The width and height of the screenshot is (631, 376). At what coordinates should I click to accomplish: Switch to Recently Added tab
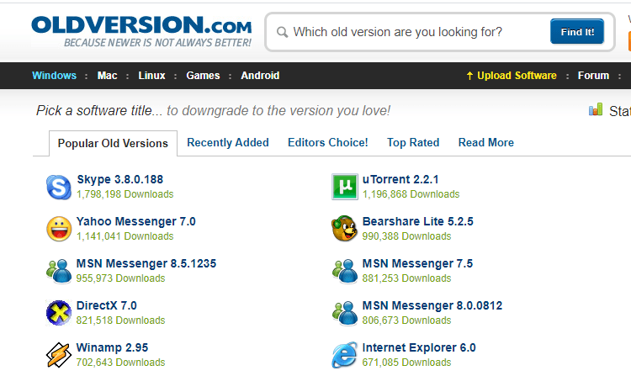228,143
